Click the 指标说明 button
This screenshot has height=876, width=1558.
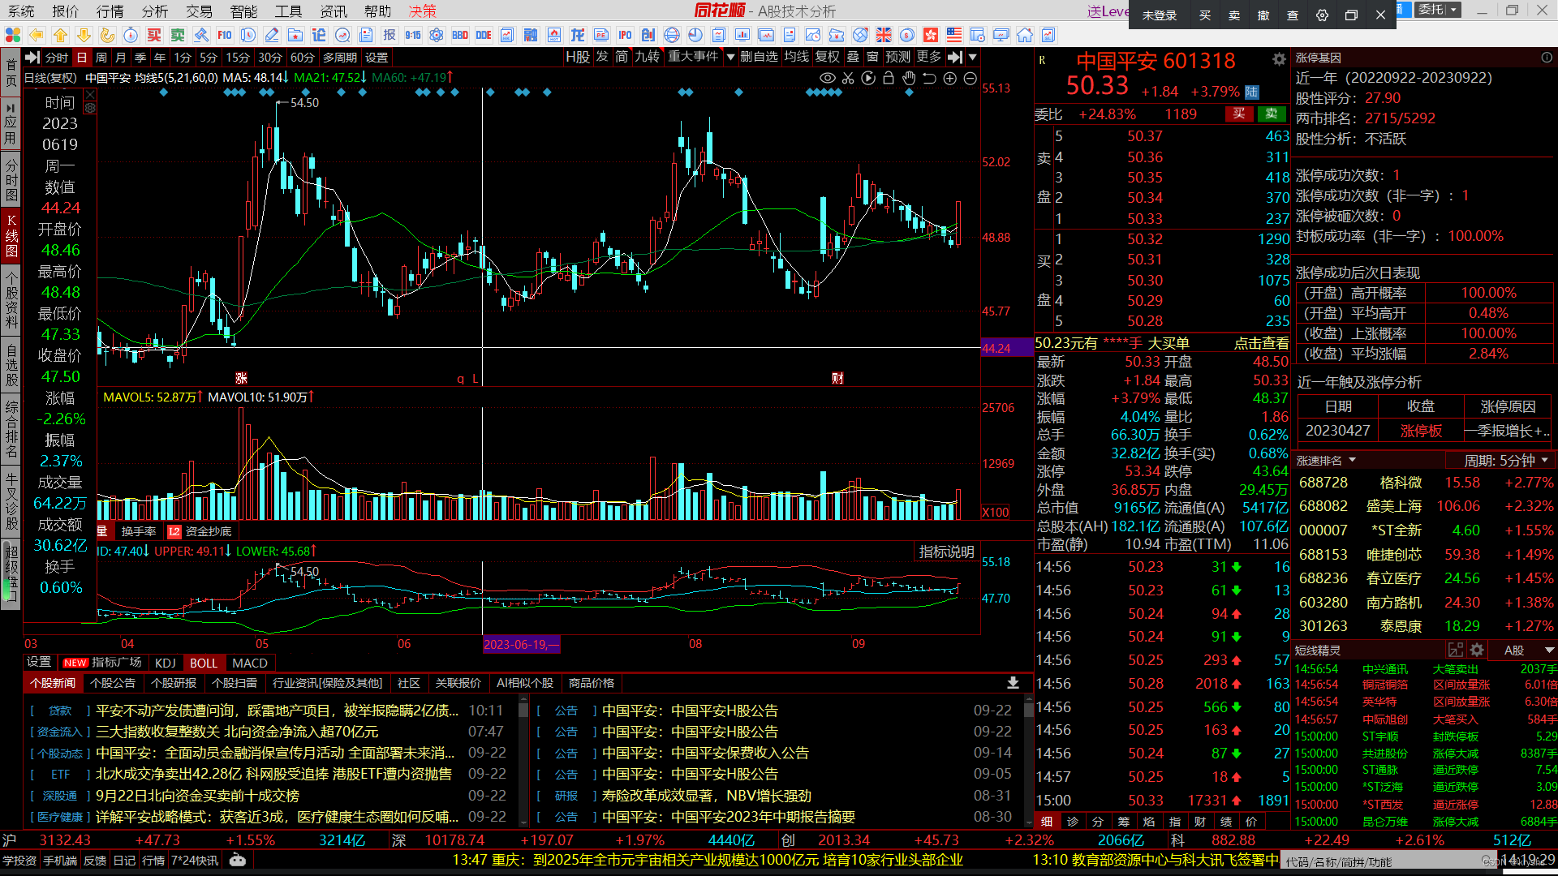946,552
